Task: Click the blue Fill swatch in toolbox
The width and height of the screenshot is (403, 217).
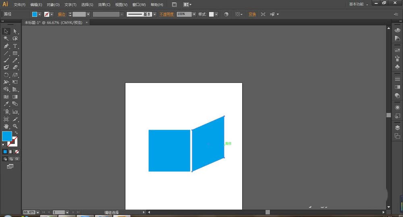Action: coord(7,136)
